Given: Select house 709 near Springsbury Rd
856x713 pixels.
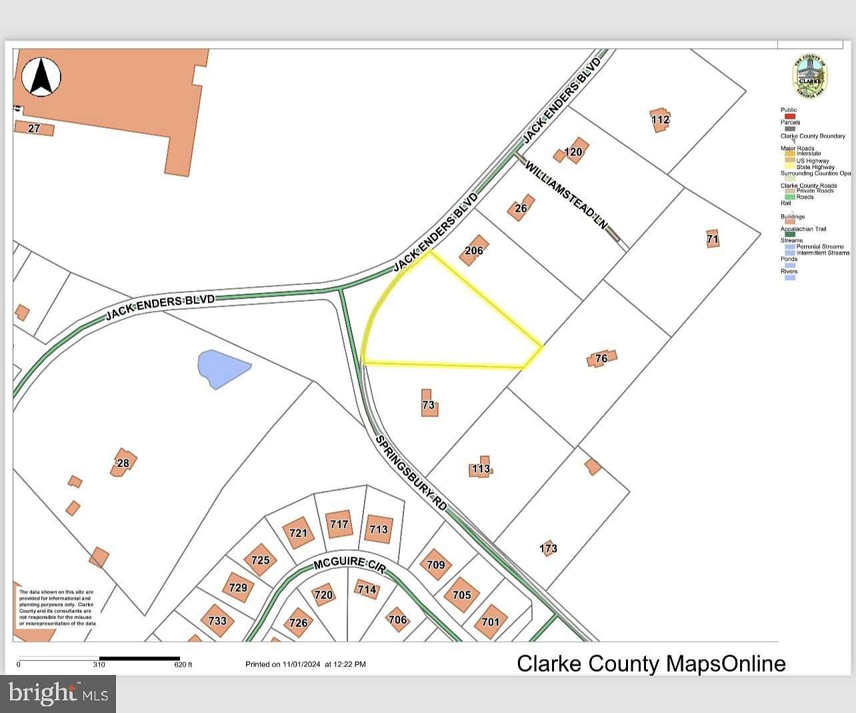Looking at the screenshot, I should 435,564.
